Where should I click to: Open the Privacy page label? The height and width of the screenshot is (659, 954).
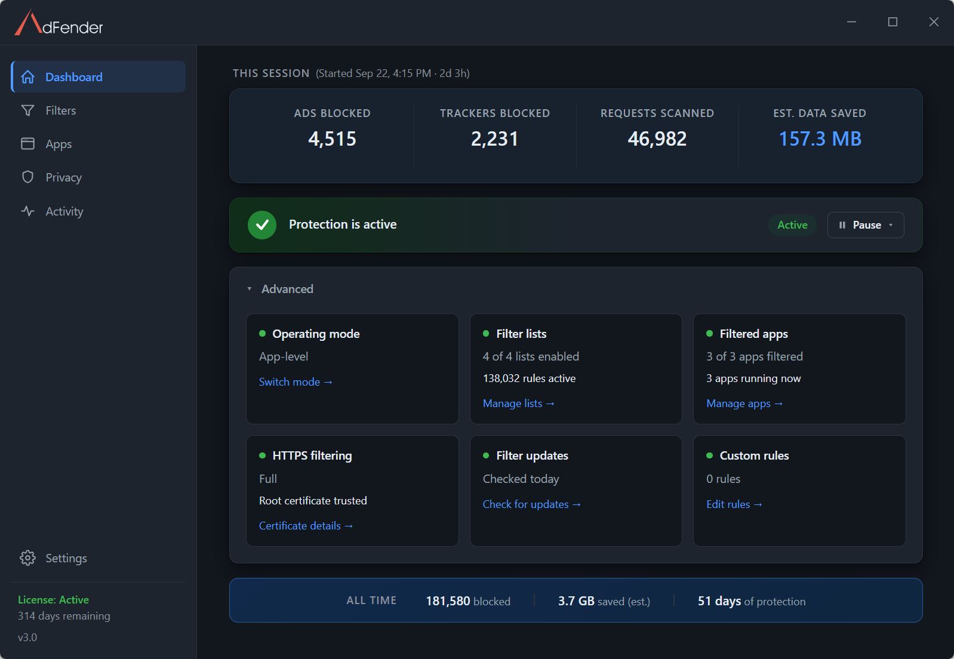pyautogui.click(x=64, y=177)
